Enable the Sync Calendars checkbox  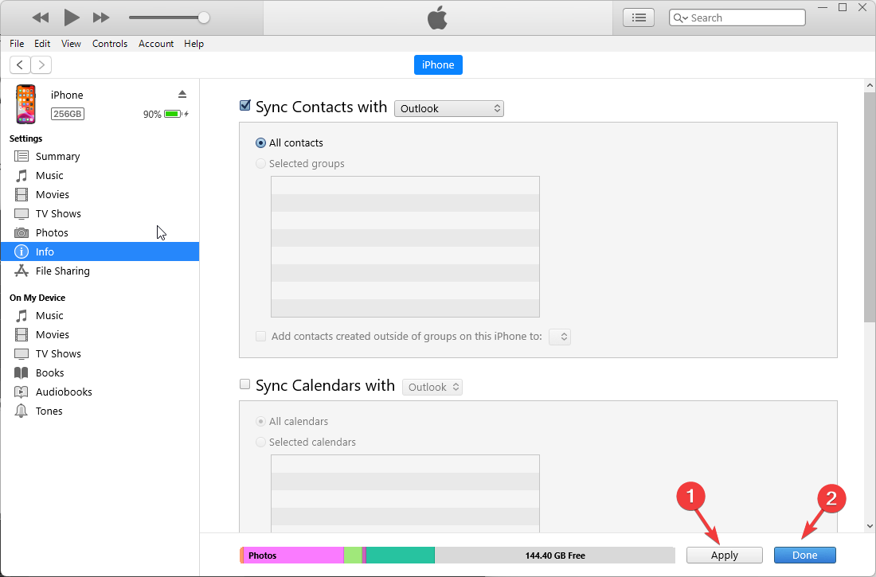coord(244,384)
